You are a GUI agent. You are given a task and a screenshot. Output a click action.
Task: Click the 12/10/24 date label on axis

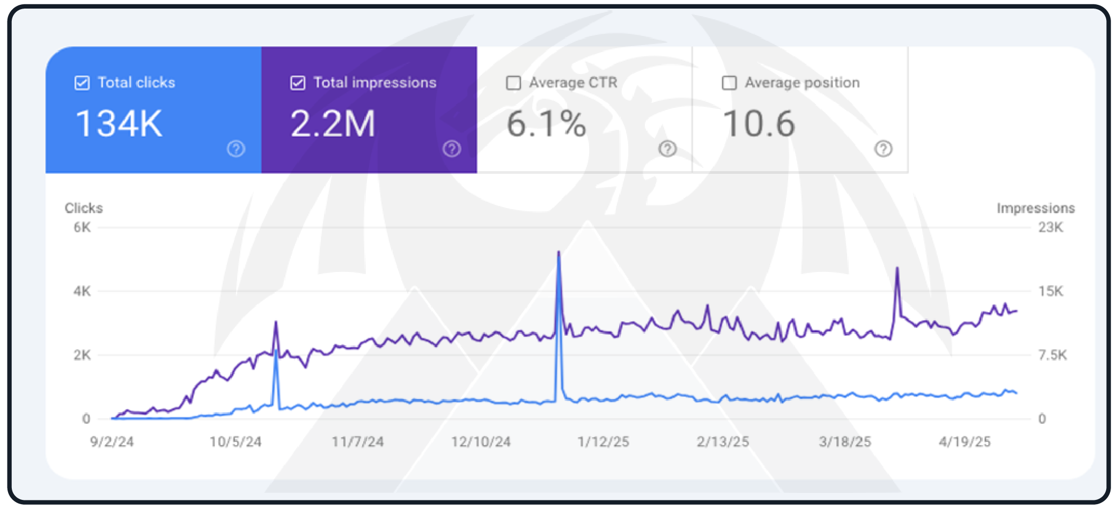[480, 442]
